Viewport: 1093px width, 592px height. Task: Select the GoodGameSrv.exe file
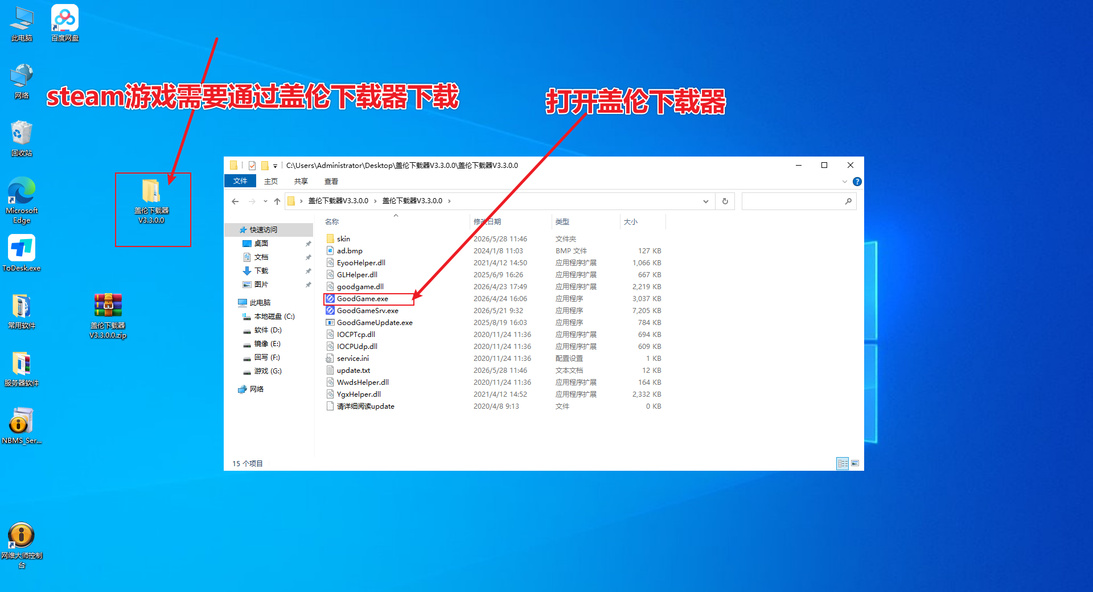click(367, 311)
